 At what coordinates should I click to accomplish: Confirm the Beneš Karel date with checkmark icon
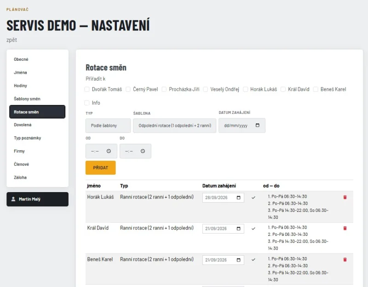click(x=253, y=260)
